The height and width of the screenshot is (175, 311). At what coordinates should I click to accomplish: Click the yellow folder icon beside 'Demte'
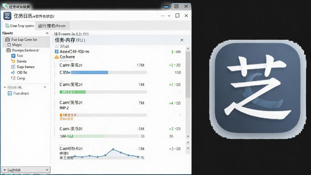13,61
